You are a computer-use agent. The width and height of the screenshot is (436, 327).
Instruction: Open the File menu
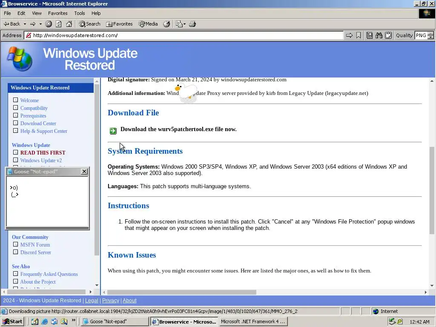pyautogui.click(x=7, y=13)
